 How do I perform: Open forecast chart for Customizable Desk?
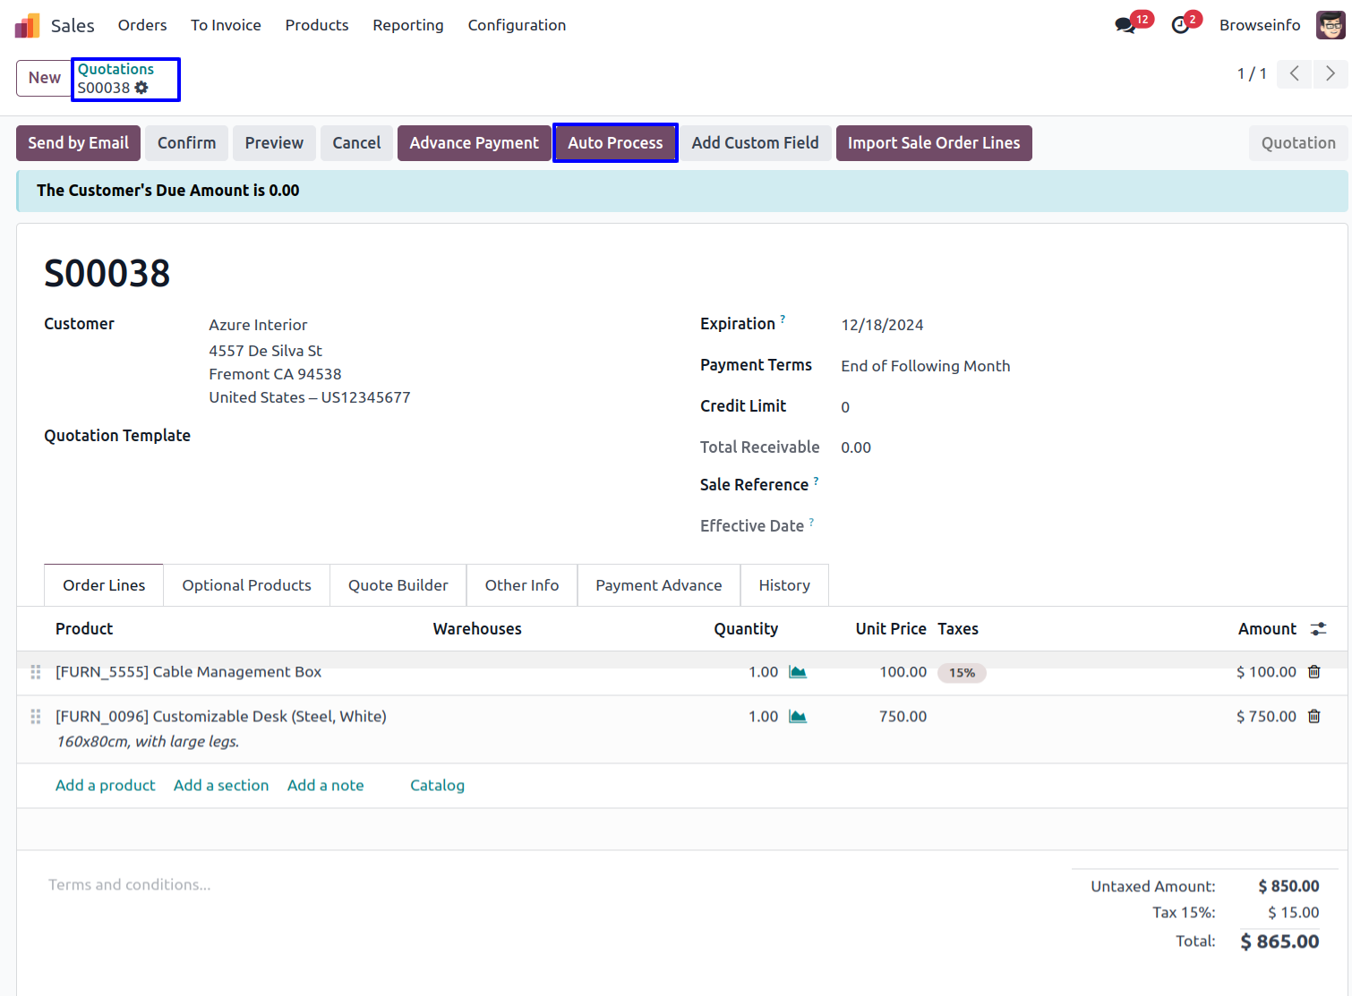coord(797,717)
